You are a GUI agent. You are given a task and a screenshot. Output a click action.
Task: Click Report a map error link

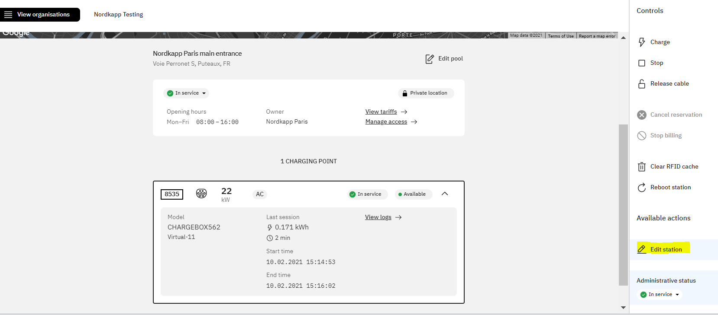coord(597,36)
